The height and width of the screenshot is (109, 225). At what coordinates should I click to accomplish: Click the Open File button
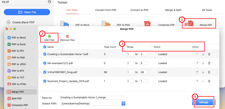pyautogui.click(x=27, y=12)
